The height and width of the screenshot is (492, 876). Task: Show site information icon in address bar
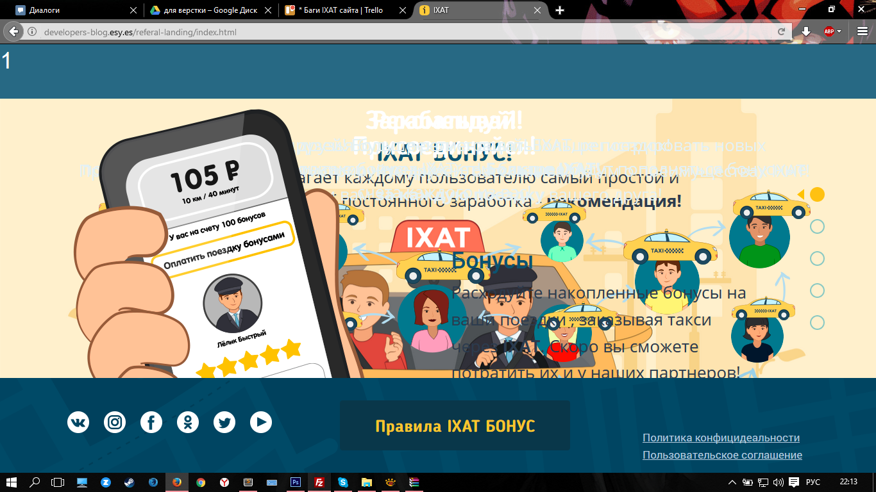click(32, 31)
